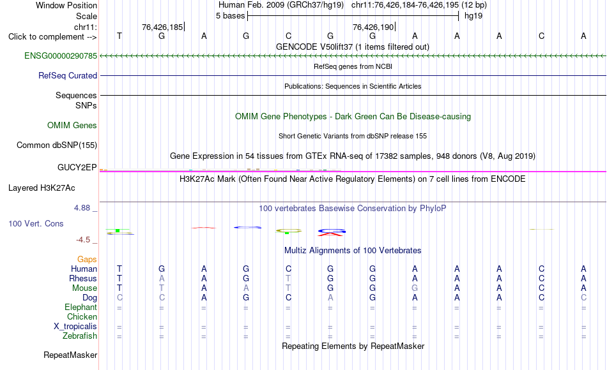
Task: Click the GENCODE V50lift37 track title
Action: [353, 47]
